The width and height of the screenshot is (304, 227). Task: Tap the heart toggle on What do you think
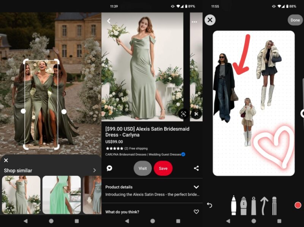click(196, 212)
